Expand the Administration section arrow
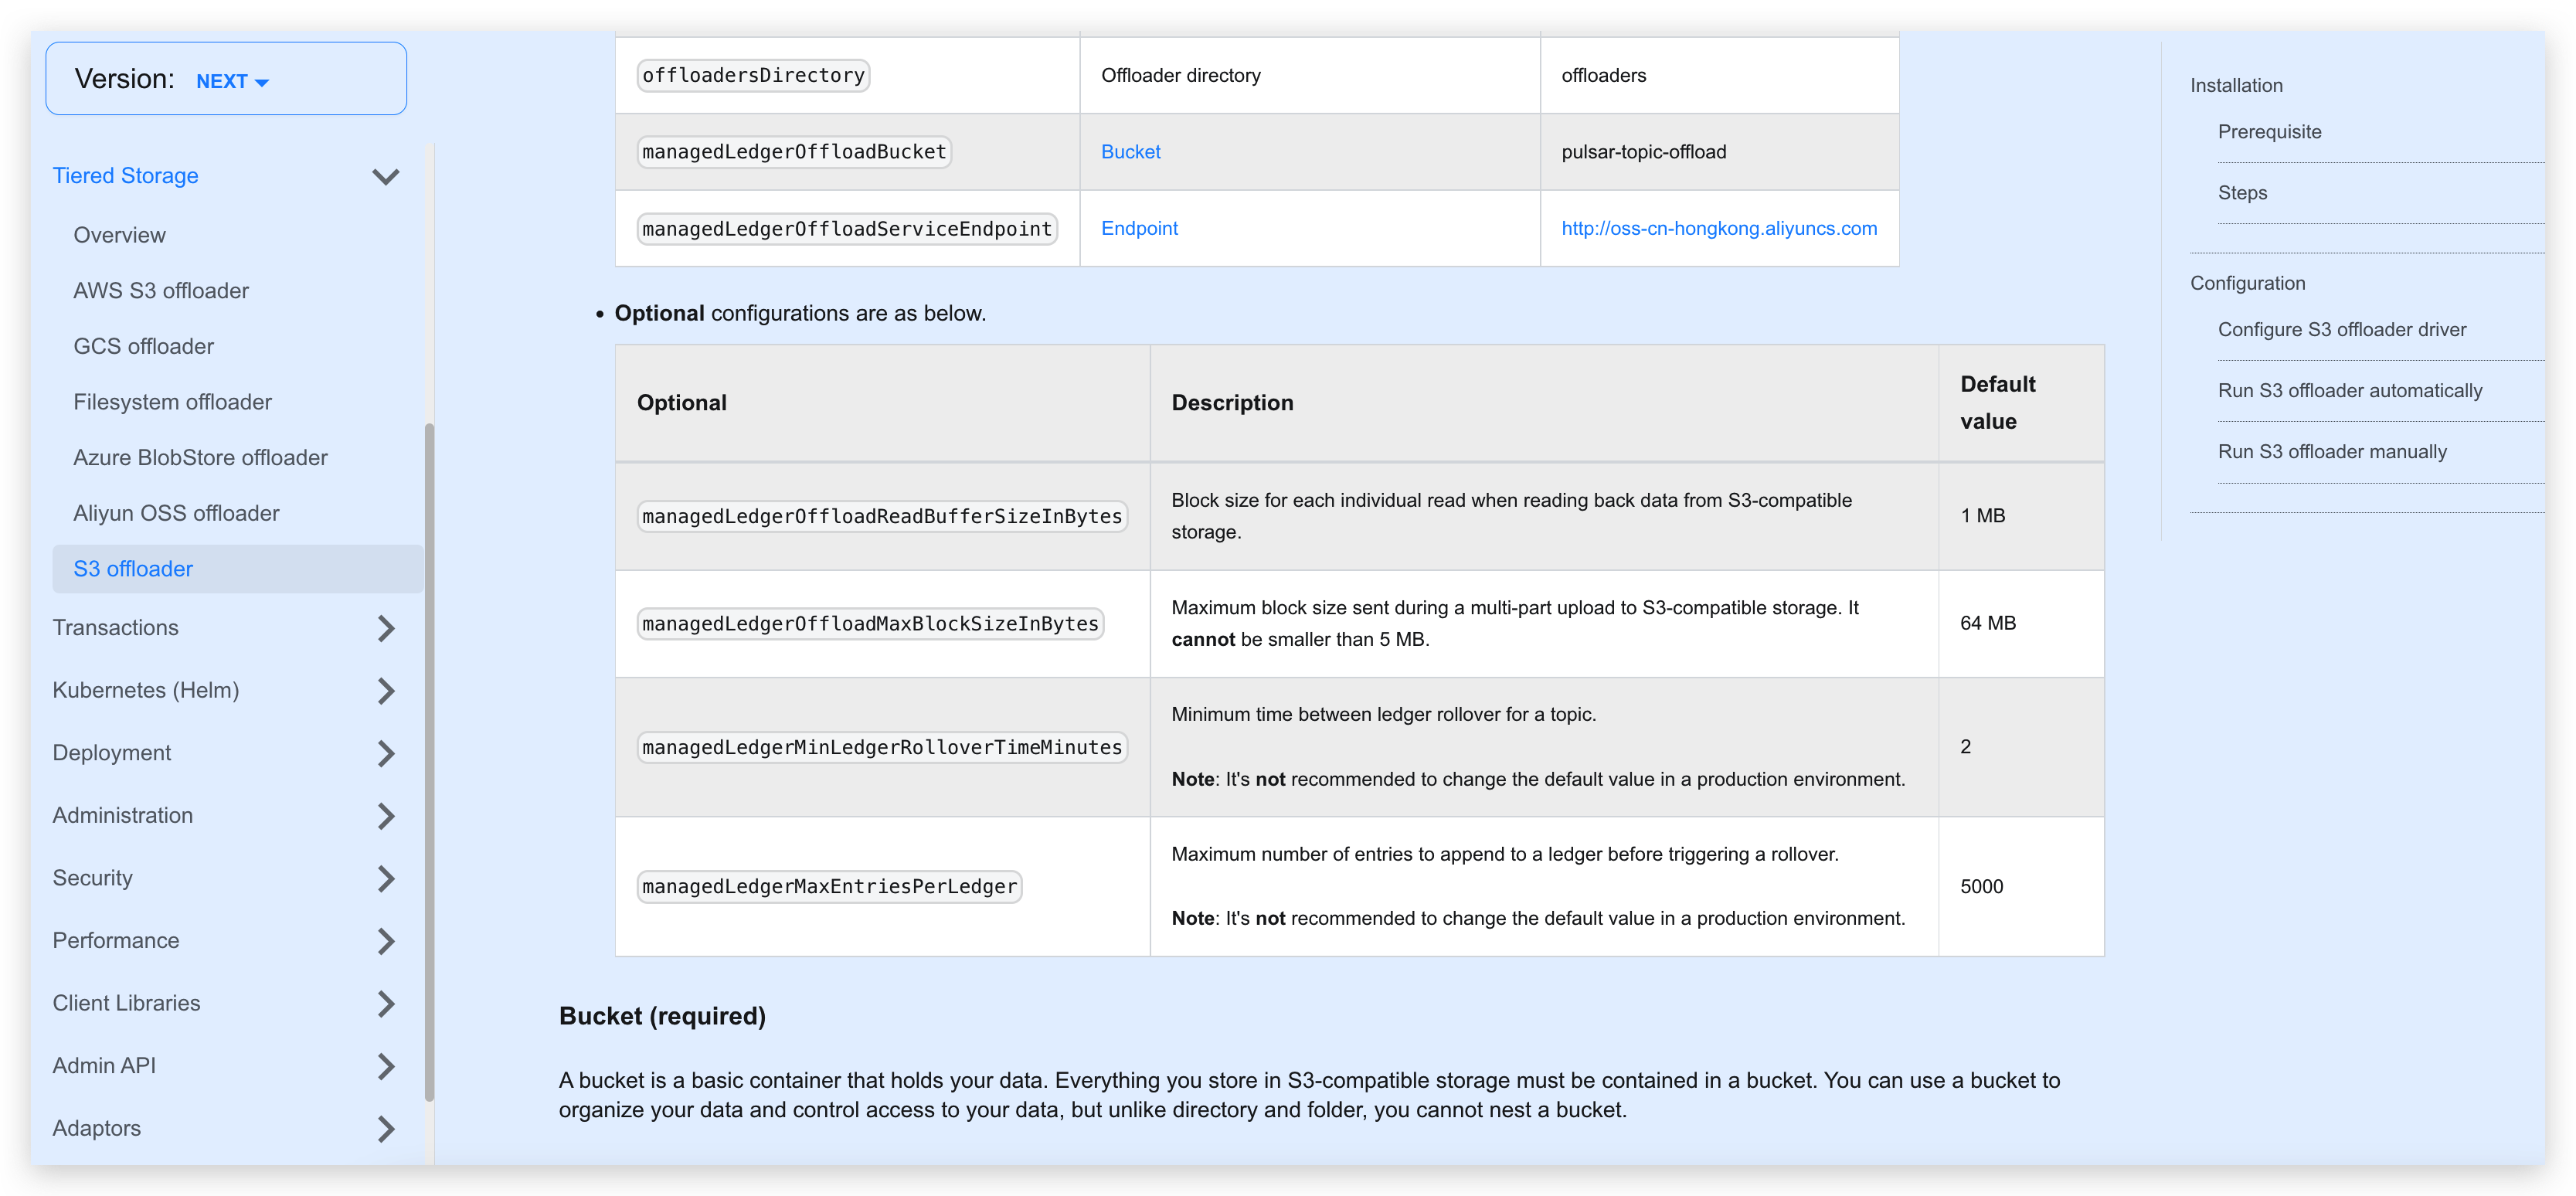Image resolution: width=2576 pixels, height=1196 pixels. pyautogui.click(x=386, y=816)
